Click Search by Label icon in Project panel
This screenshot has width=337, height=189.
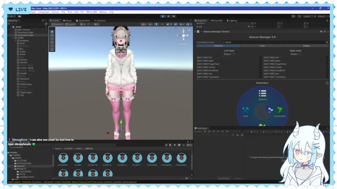click(x=175, y=145)
